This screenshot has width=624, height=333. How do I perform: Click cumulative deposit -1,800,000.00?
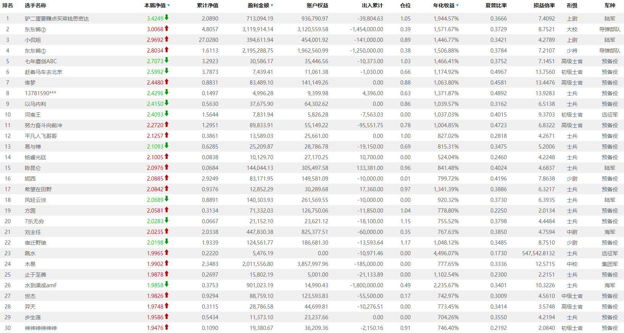click(x=367, y=285)
